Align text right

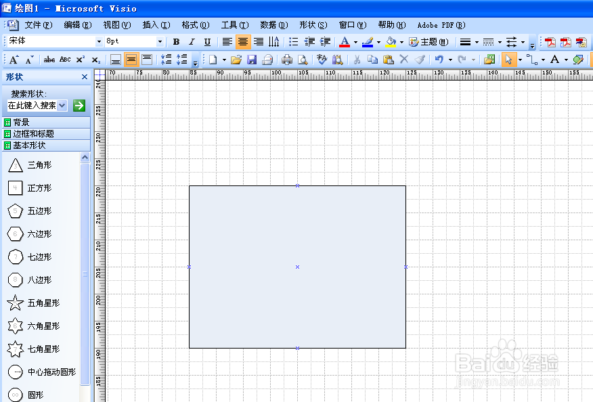[259, 42]
